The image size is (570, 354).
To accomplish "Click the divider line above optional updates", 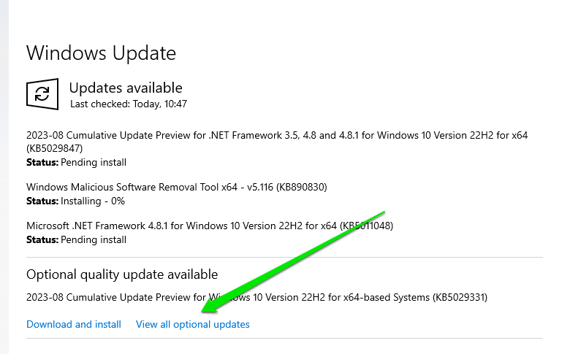I will (x=284, y=258).
